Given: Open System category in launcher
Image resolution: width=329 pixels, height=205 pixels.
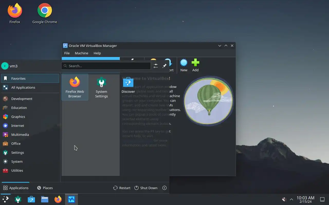Looking at the screenshot, I should (x=30, y=161).
